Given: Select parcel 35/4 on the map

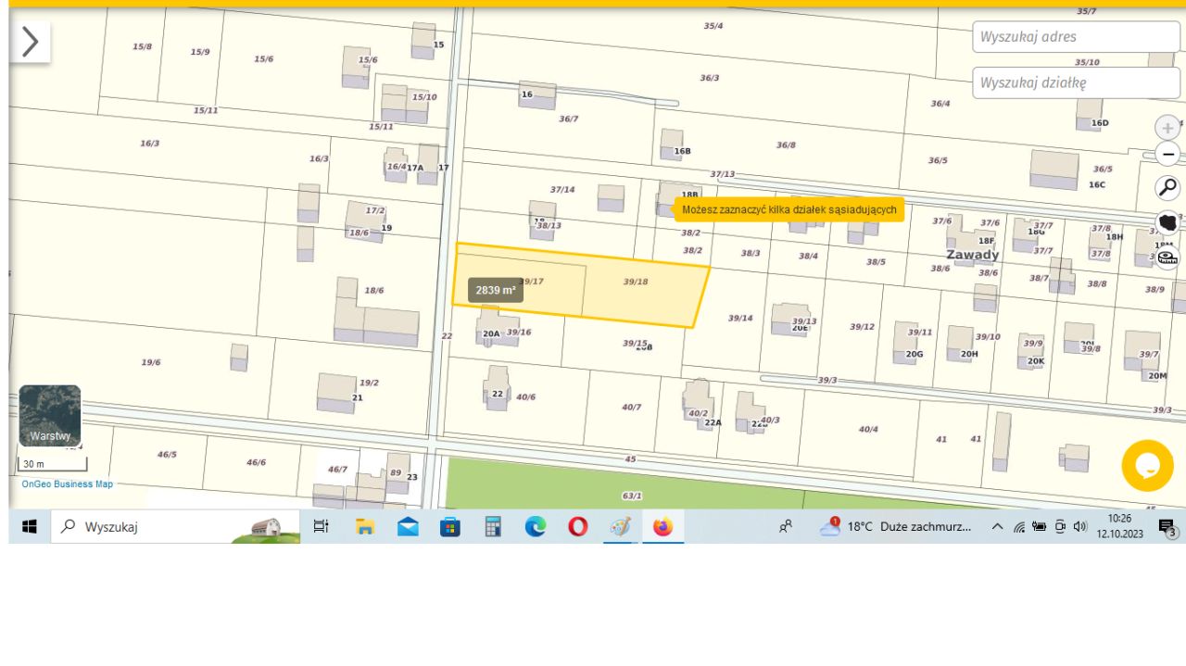Looking at the screenshot, I should click(713, 26).
